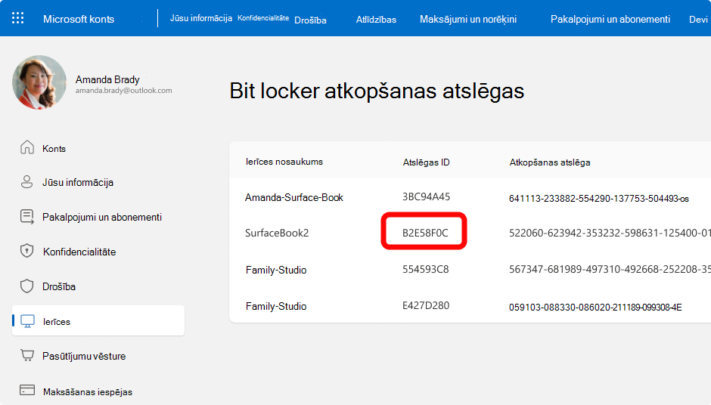Click amanda.brady@outlook.com email text

(124, 90)
